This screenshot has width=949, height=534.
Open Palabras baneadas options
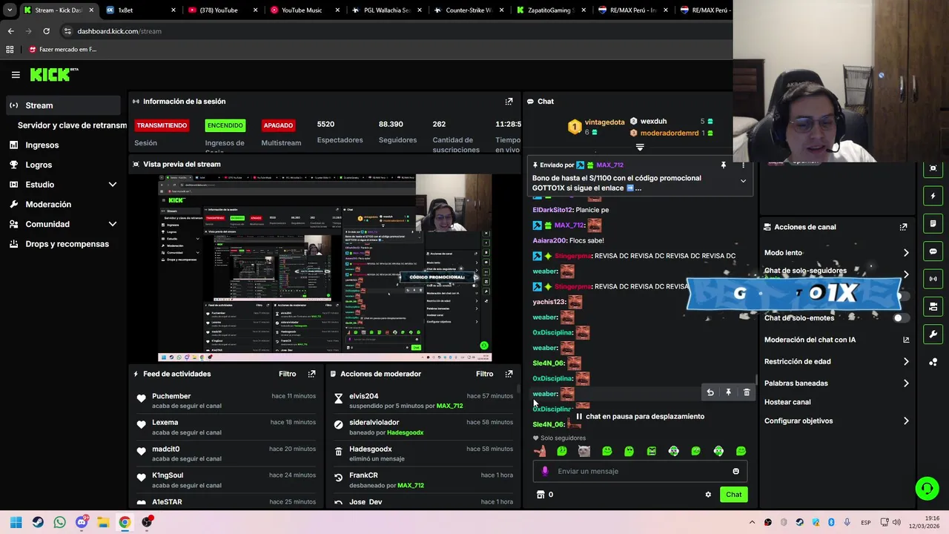tap(906, 383)
